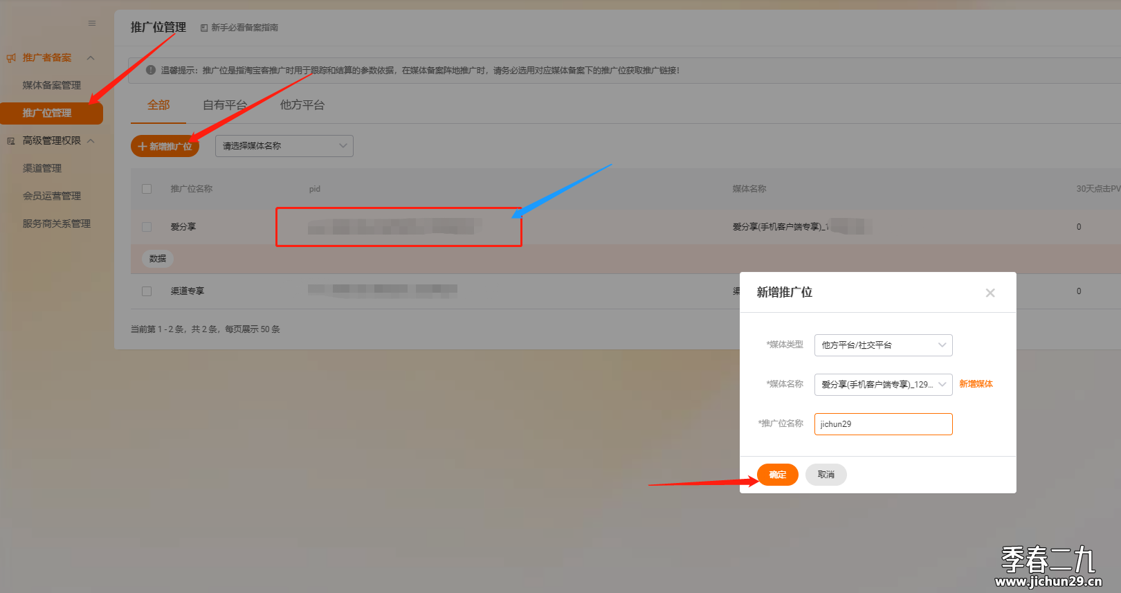Switch to the 全部 tab

tap(158, 105)
